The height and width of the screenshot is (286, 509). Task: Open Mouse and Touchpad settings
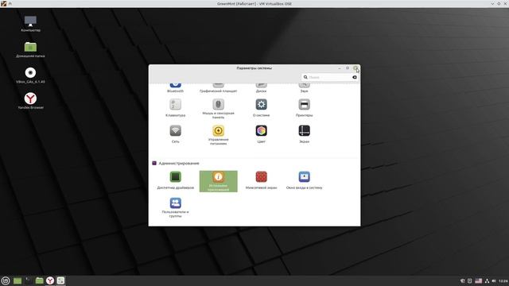point(218,109)
